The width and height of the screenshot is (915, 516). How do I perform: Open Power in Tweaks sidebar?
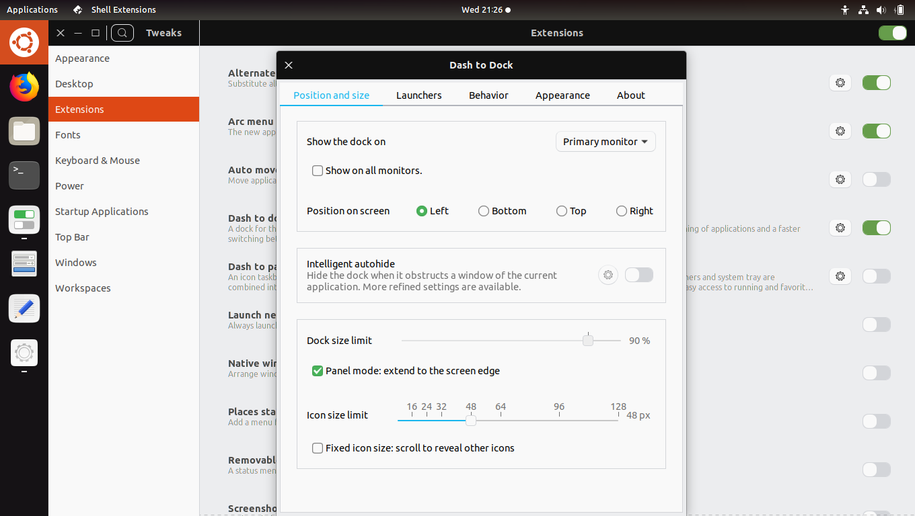[124, 186]
